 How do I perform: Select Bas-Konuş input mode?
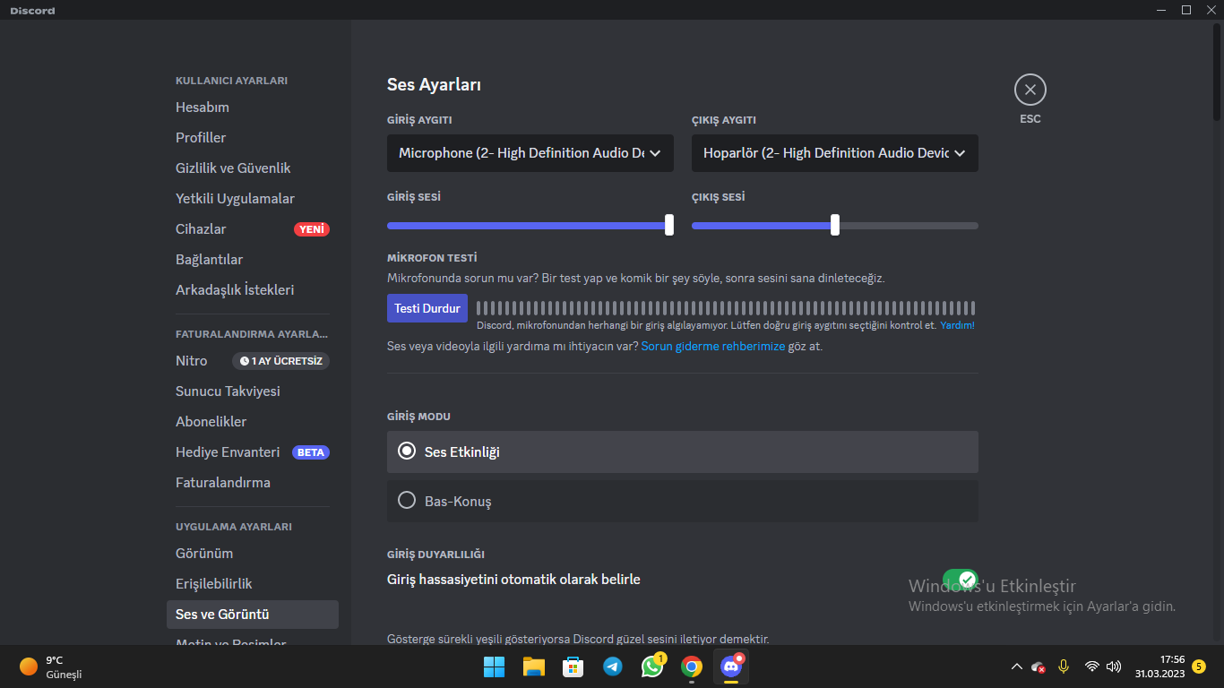pyautogui.click(x=683, y=501)
